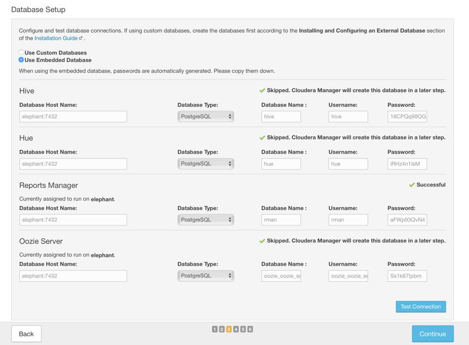Jump to wizard step 4 indicator
Image resolution: width=469 pixels, height=345 pixels.
pyautogui.click(x=236, y=329)
